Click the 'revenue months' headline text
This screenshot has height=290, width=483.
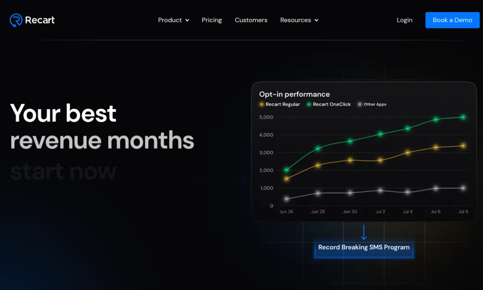(x=102, y=140)
